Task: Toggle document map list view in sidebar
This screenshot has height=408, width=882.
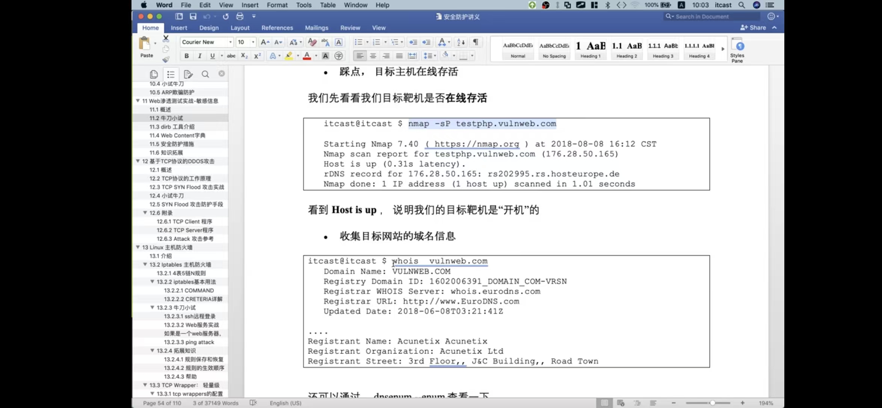Action: 171,74
